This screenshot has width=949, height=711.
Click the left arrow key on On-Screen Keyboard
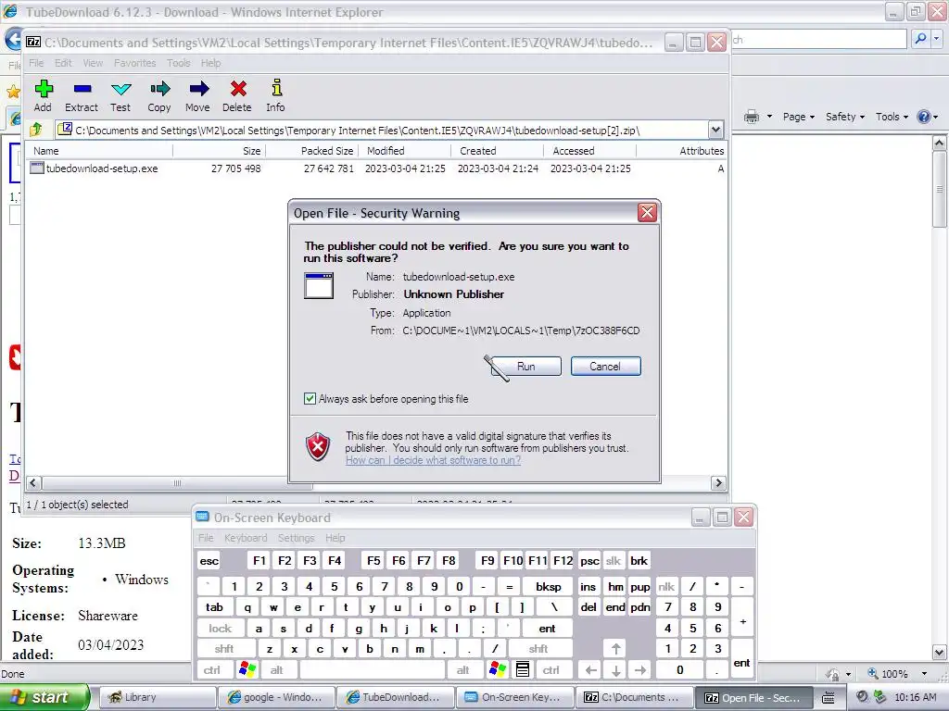[x=590, y=669]
